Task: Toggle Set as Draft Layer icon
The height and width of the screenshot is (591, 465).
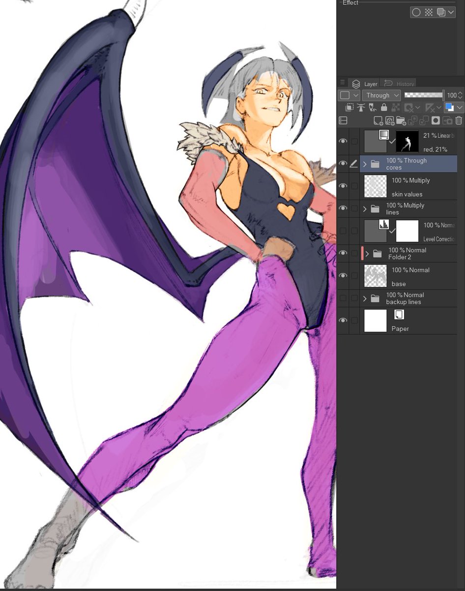Action: click(372, 107)
